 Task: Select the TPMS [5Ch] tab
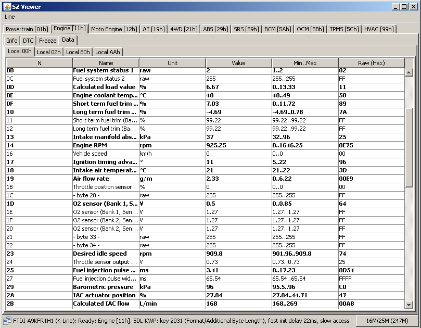[x=344, y=29]
